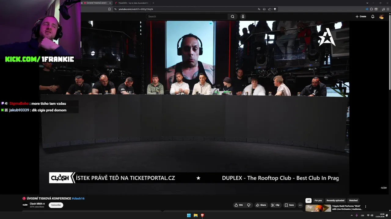Subscribe to Clash MMA channel
Image resolution: width=391 pixels, height=219 pixels.
(x=56, y=205)
